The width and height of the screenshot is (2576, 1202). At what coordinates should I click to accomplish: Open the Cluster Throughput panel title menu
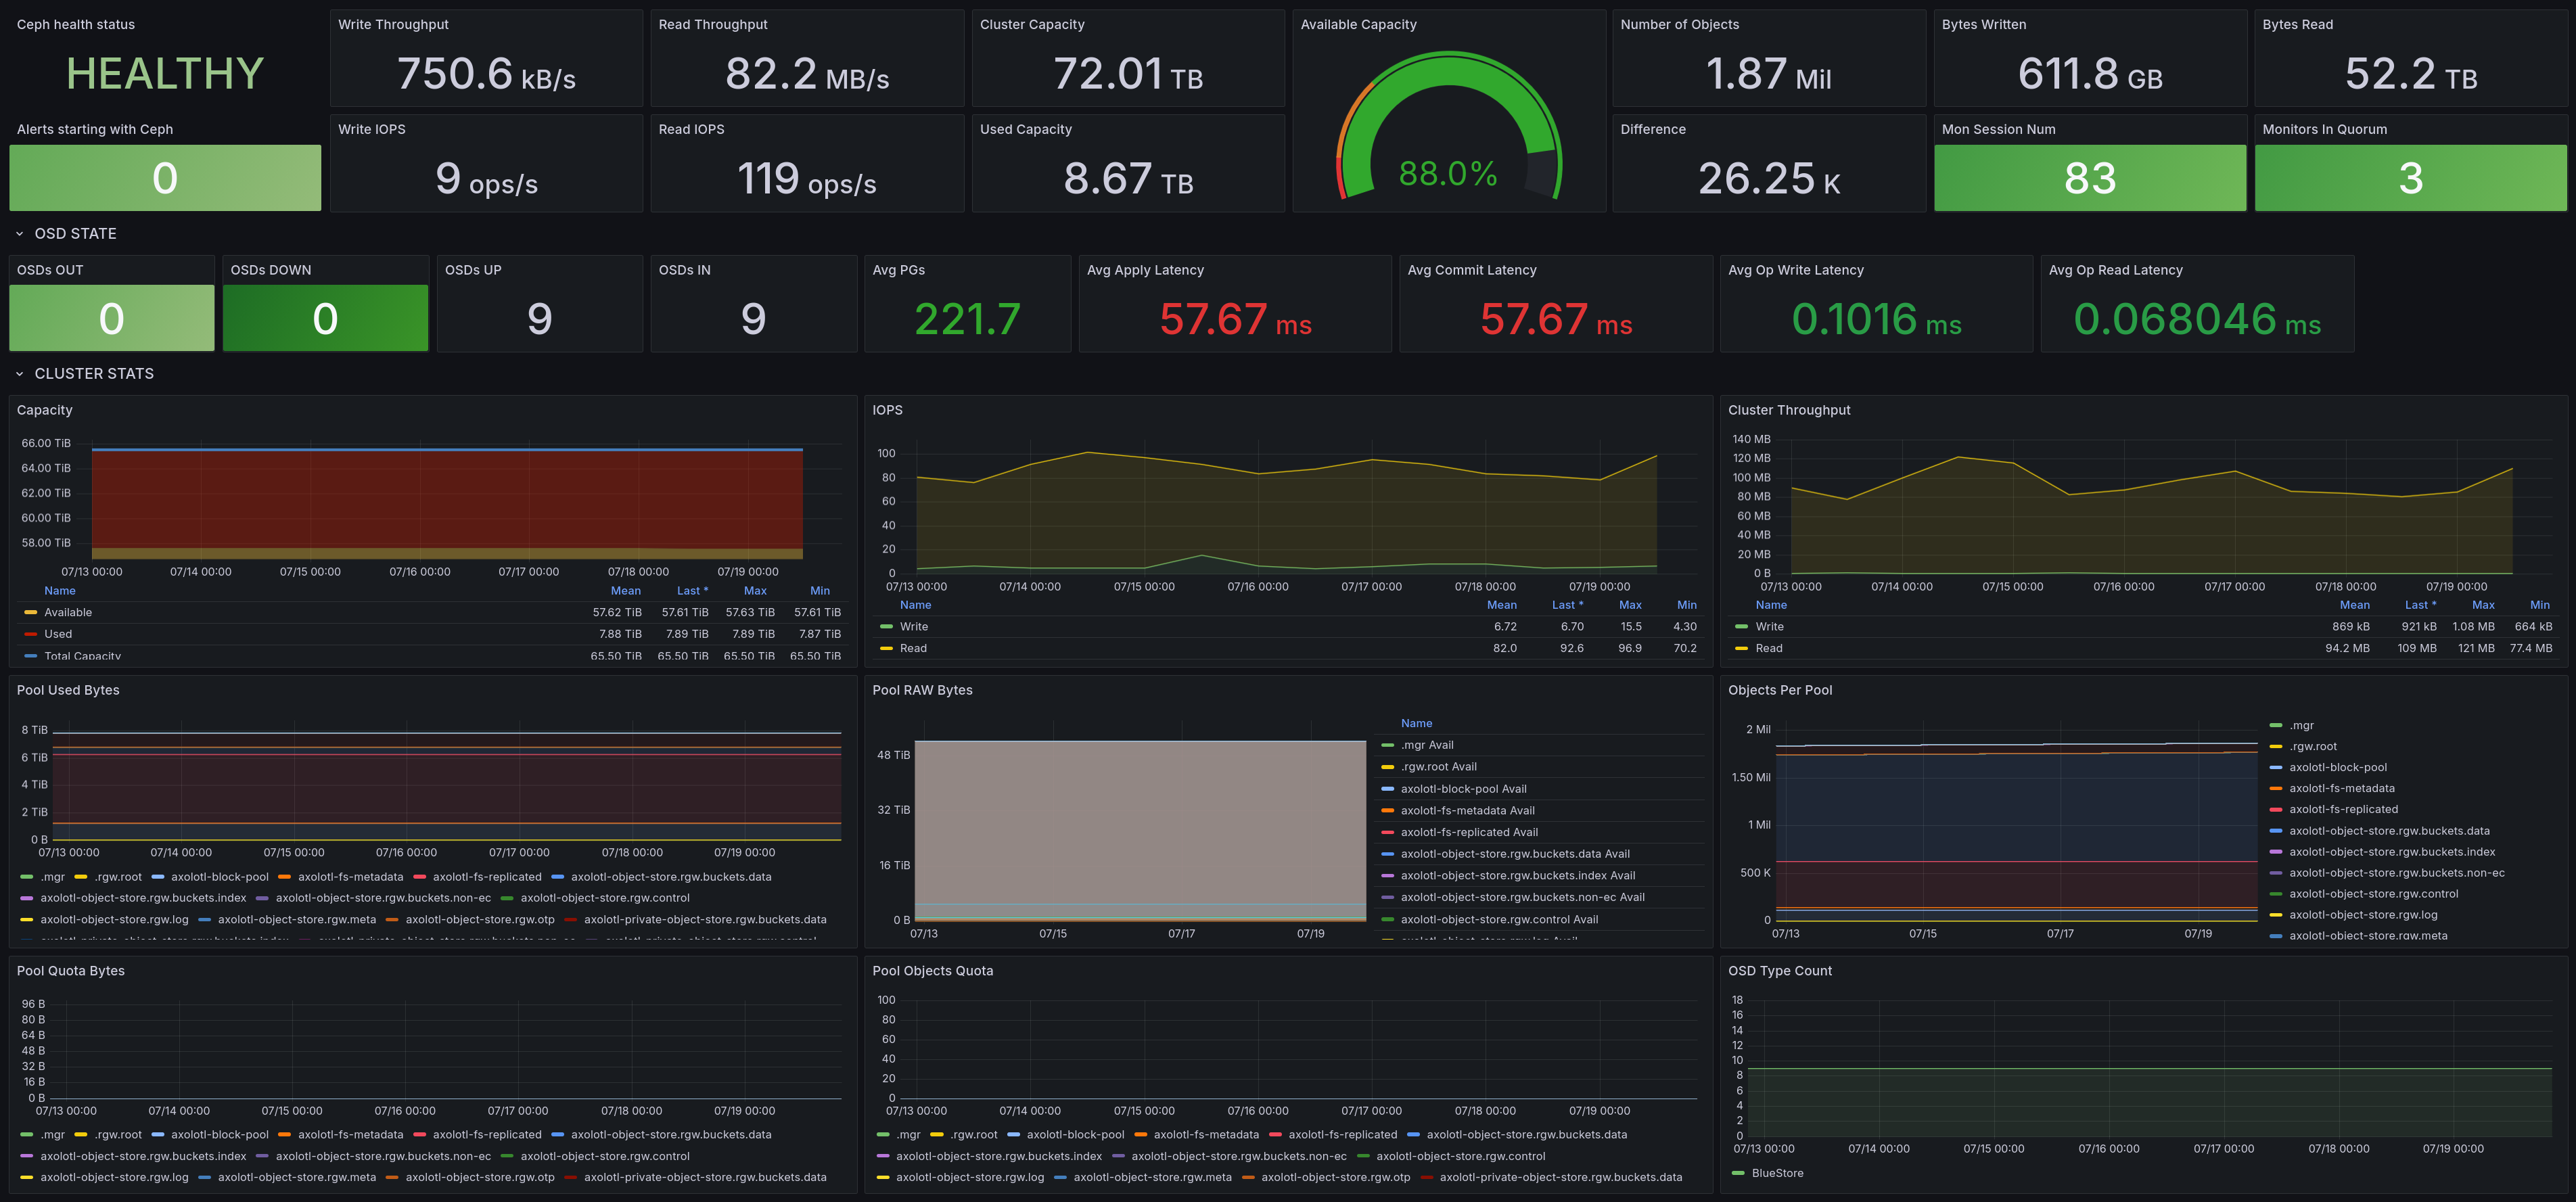pos(1789,410)
